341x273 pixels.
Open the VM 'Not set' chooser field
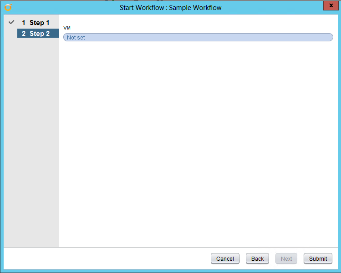[x=198, y=37]
